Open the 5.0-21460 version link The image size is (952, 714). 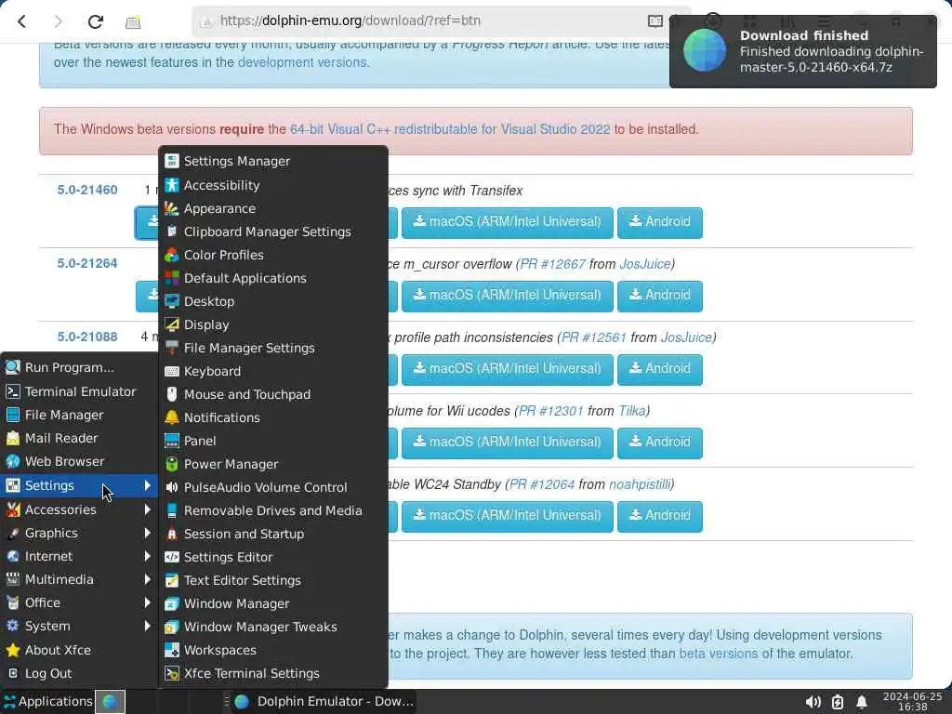click(x=87, y=190)
